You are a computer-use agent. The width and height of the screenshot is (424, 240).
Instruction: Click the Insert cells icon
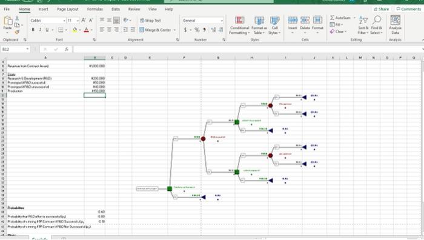pos(293,21)
